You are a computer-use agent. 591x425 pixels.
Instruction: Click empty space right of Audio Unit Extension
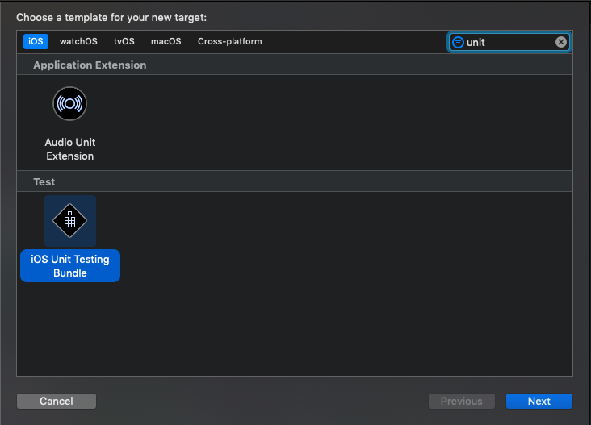point(323,121)
